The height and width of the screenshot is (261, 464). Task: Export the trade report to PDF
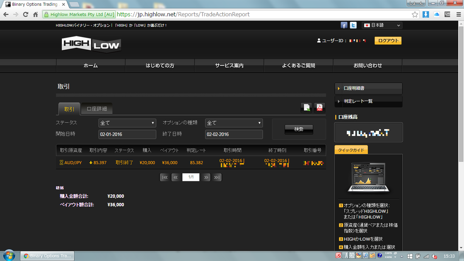(319, 107)
